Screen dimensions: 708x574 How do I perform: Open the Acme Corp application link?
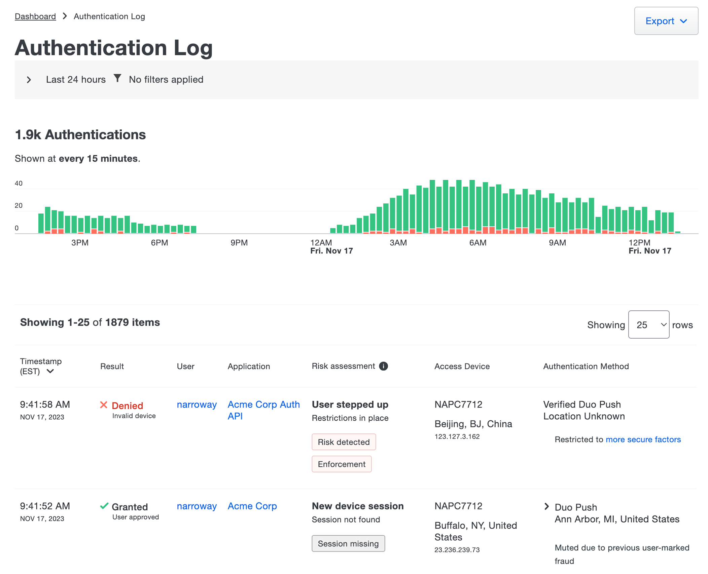click(x=252, y=506)
